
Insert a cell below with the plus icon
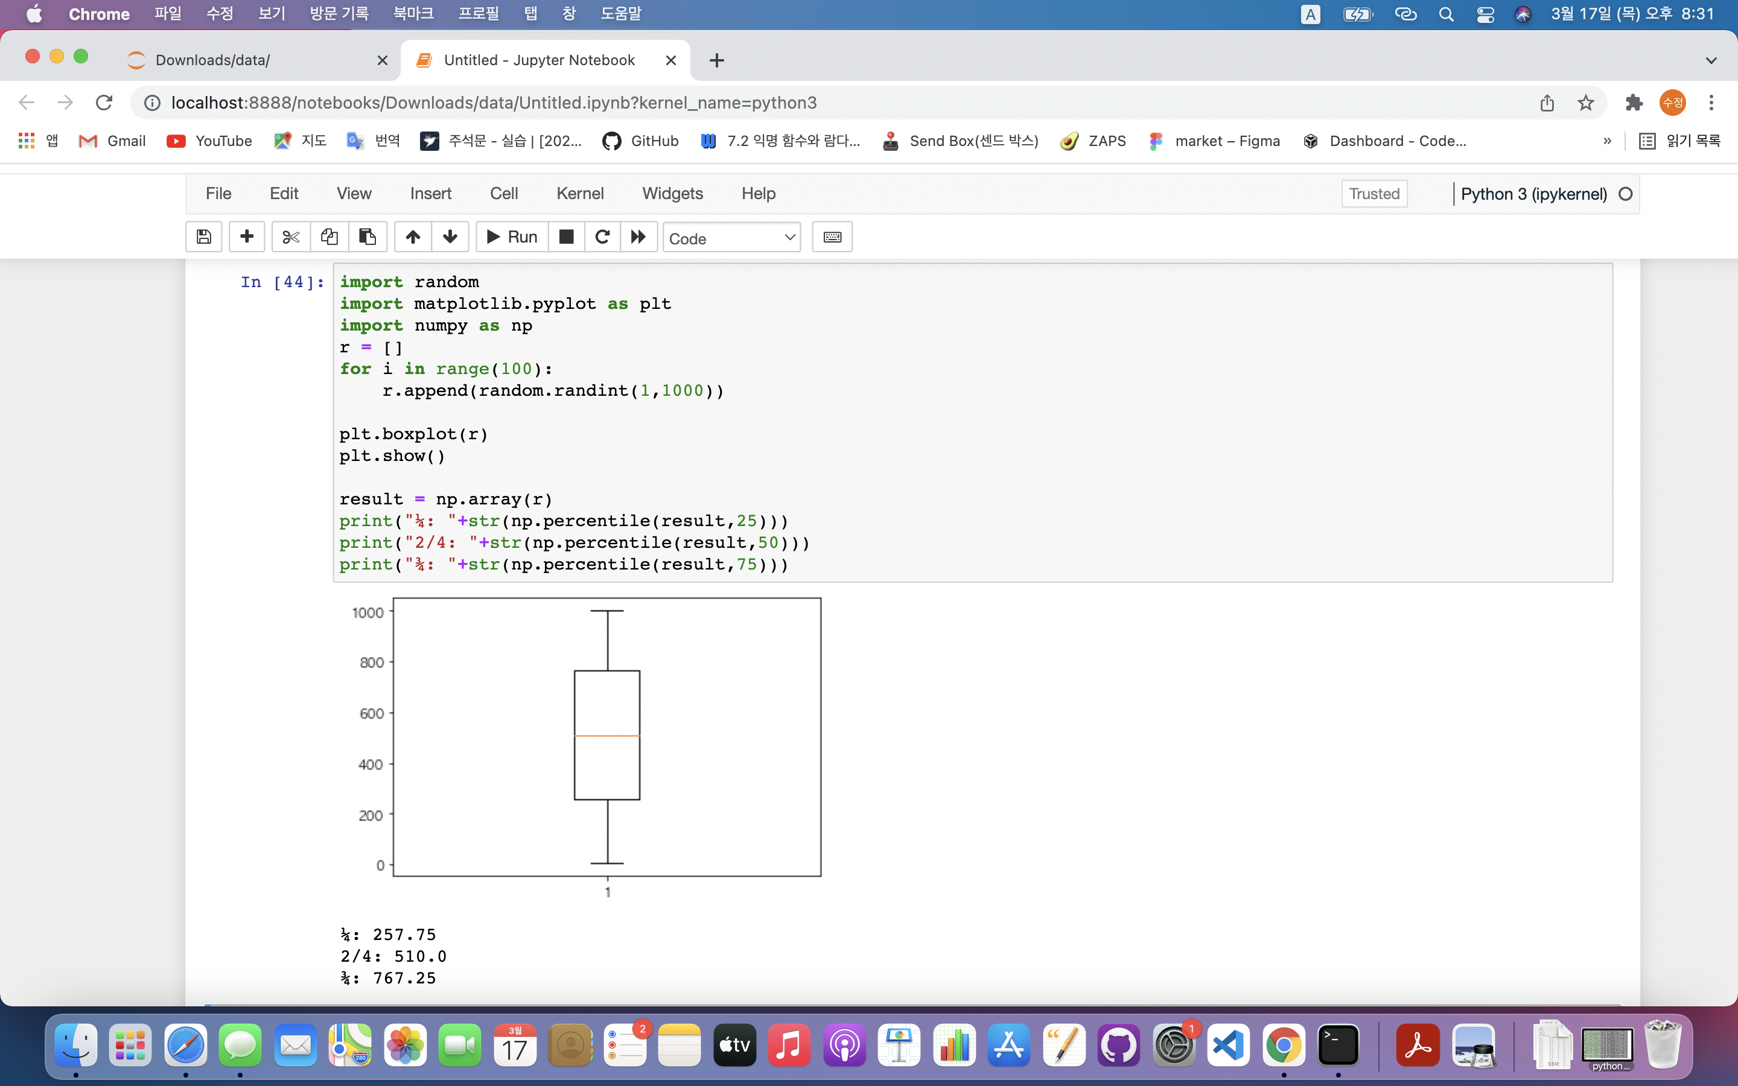pos(246,237)
